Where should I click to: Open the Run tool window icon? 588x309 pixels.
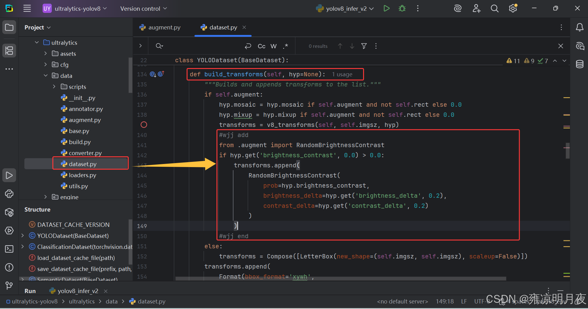[x=9, y=175]
